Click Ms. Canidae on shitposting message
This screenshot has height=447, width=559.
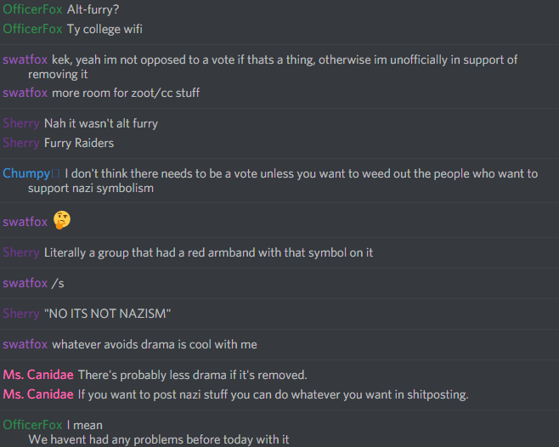(38, 394)
